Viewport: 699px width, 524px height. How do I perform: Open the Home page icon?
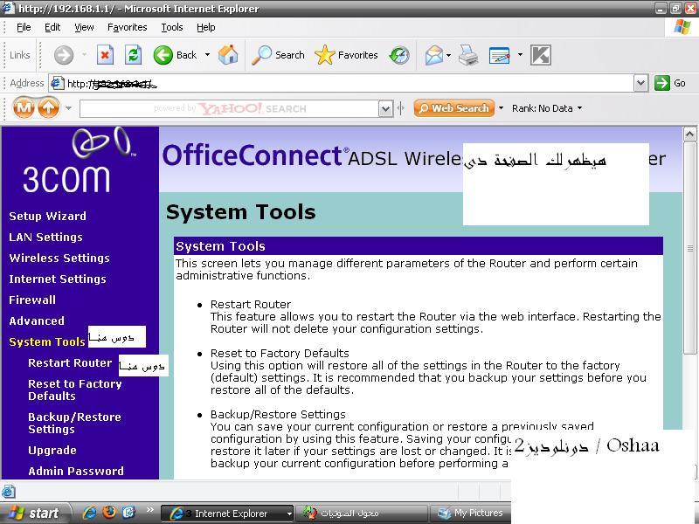(228, 55)
